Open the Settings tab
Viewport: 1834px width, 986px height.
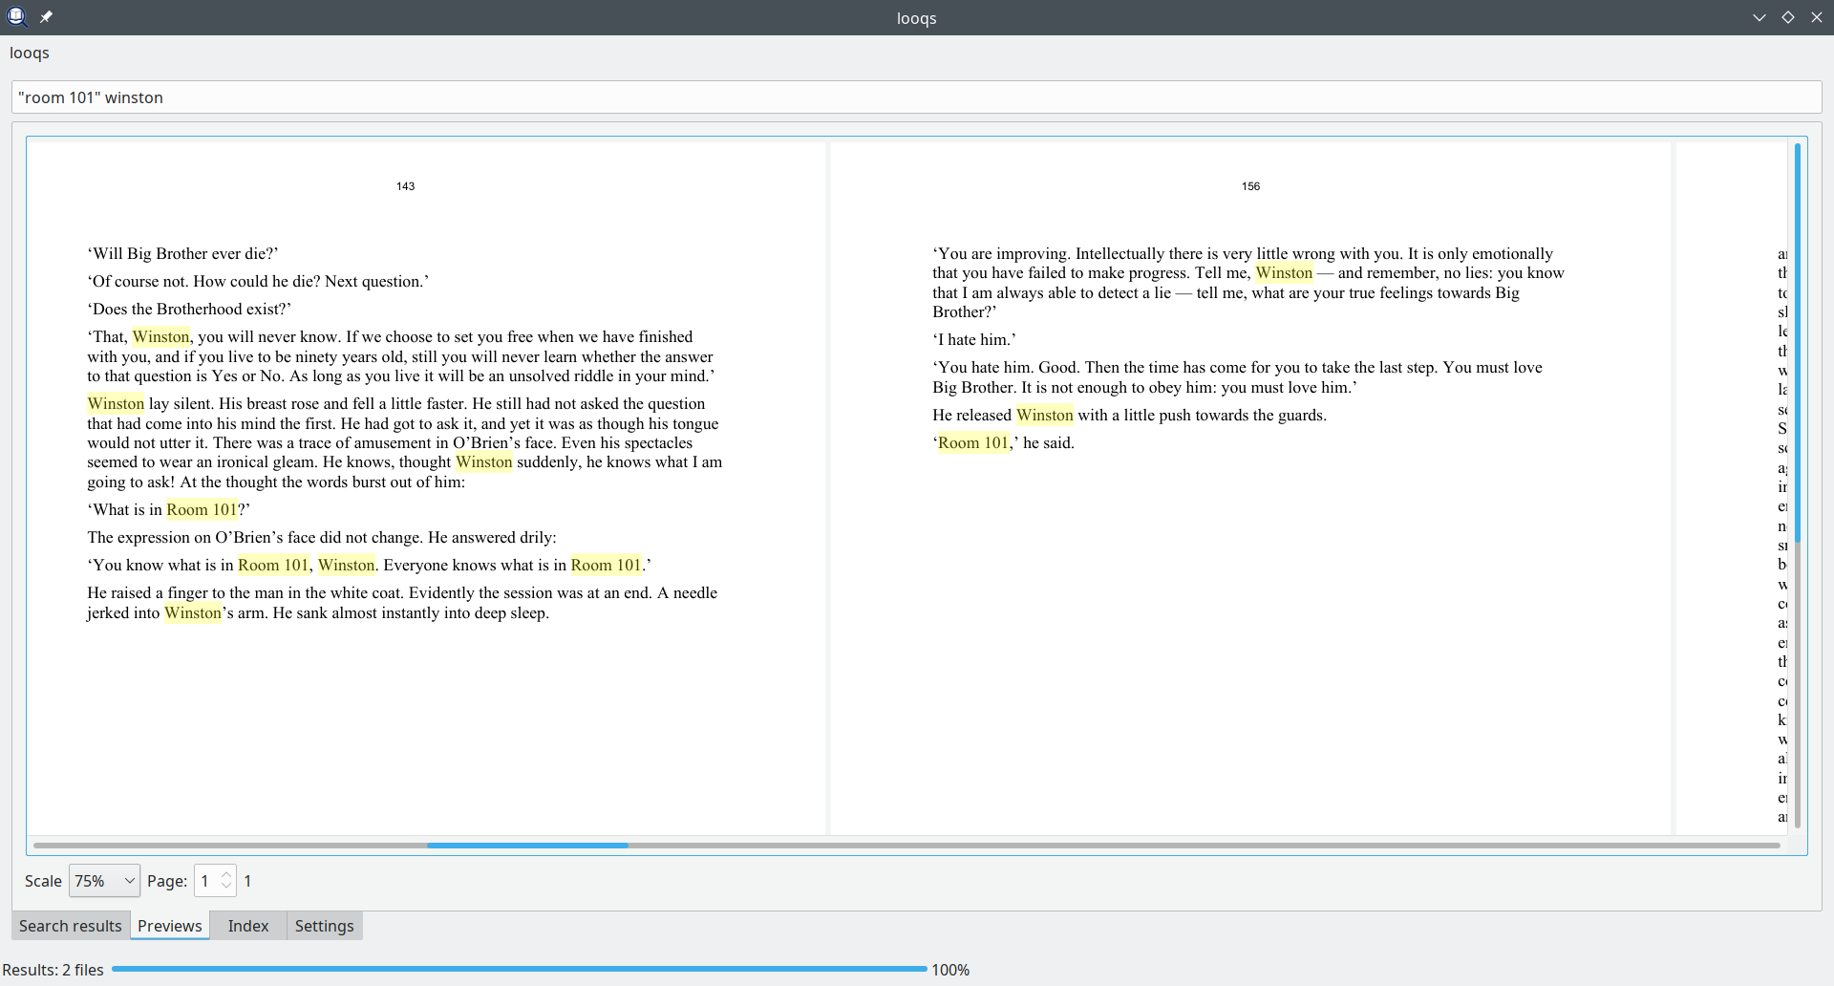325,926
